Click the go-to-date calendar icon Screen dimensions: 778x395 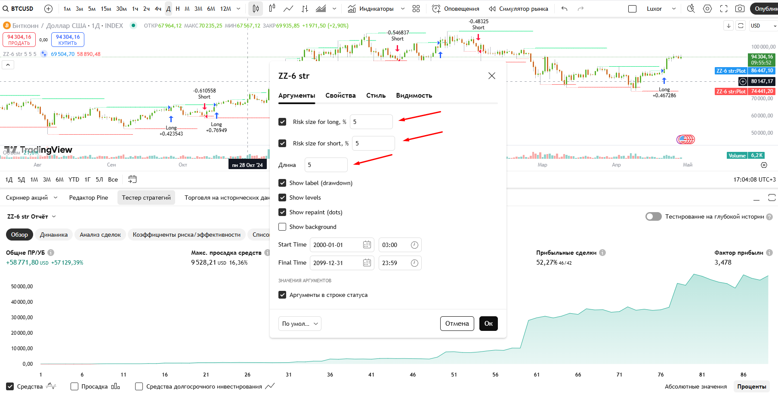[x=133, y=179]
